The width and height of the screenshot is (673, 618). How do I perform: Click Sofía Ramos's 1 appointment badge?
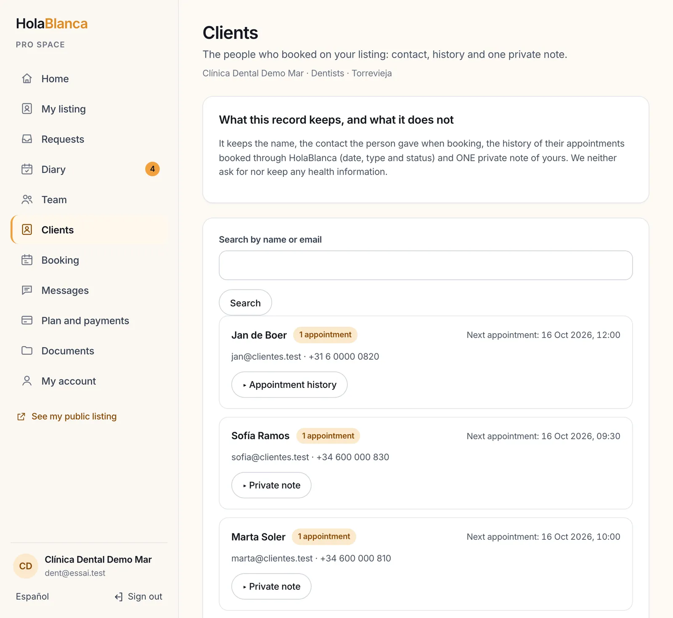coord(328,436)
